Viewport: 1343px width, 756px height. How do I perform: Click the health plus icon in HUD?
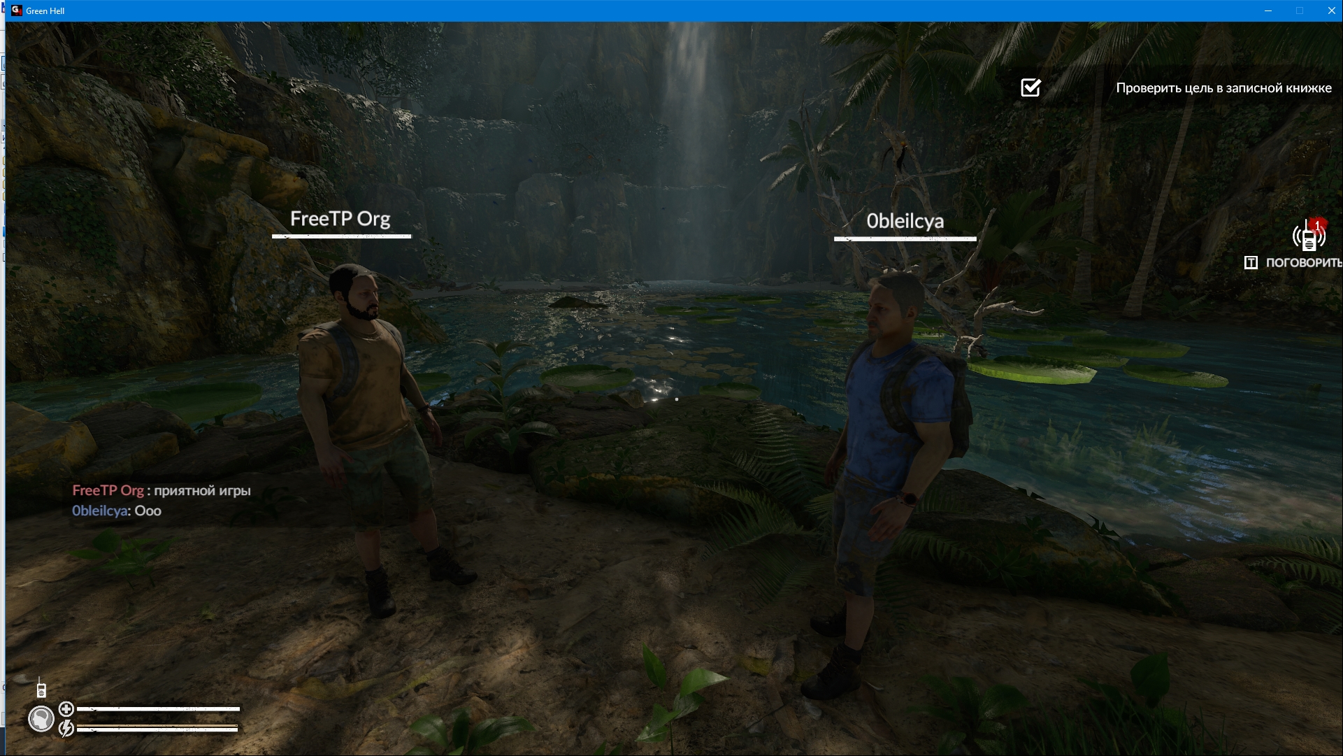[66, 709]
